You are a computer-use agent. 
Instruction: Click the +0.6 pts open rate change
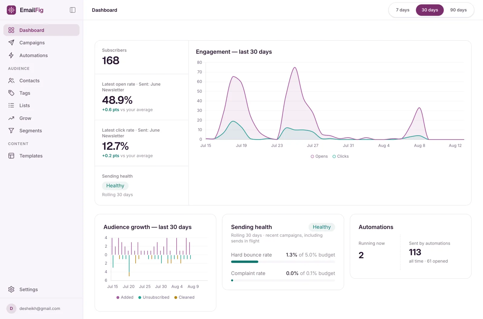tap(110, 110)
